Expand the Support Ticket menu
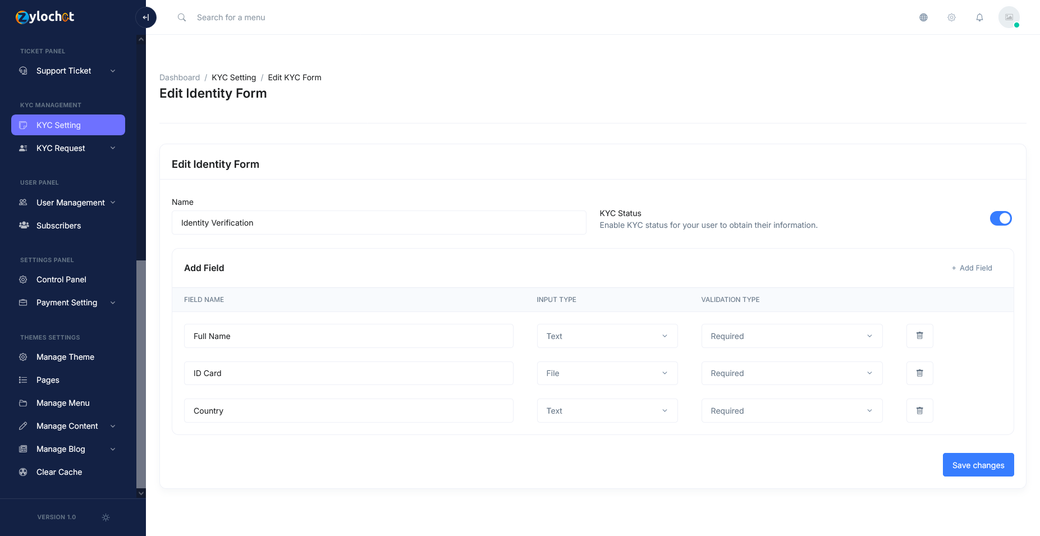 point(68,71)
